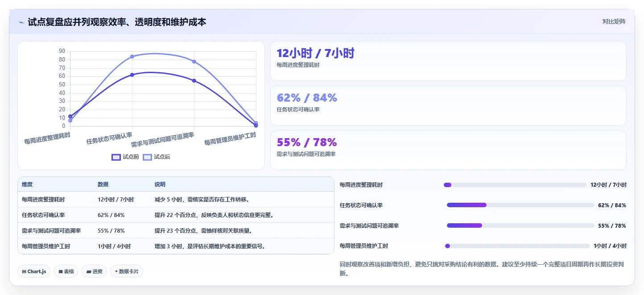Click the 对比矩阵 label in the header
The image size is (644, 295).
[614, 21]
